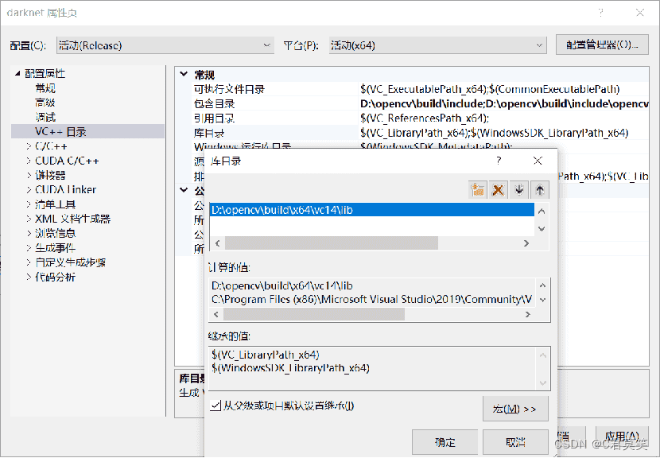Viewport: 660px width, 458px height.
Task: Select the D:\opencv\build\x64\vc14\lib entry line
Action: tap(371, 210)
